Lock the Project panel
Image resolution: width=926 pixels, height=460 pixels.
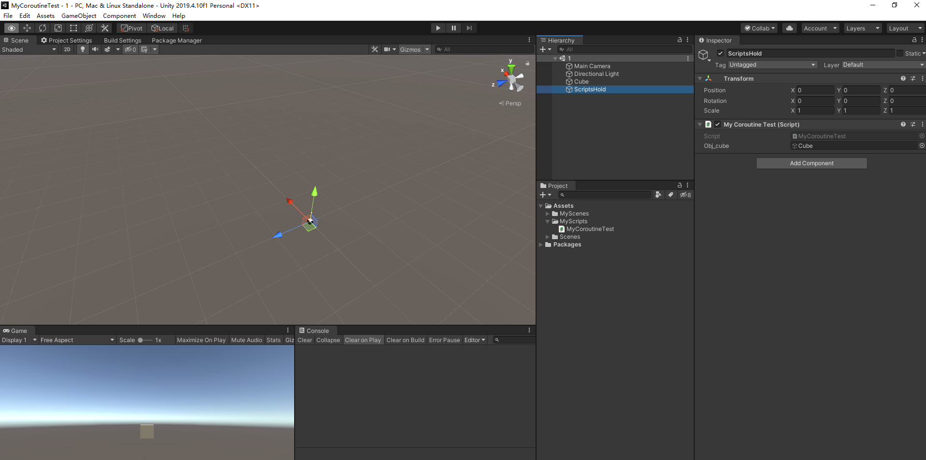(679, 186)
